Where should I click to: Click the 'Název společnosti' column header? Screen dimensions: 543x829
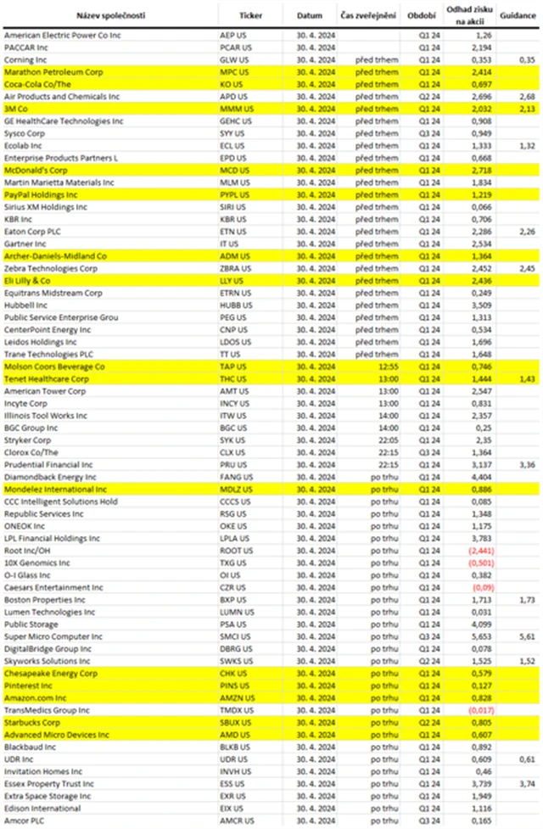(x=110, y=16)
